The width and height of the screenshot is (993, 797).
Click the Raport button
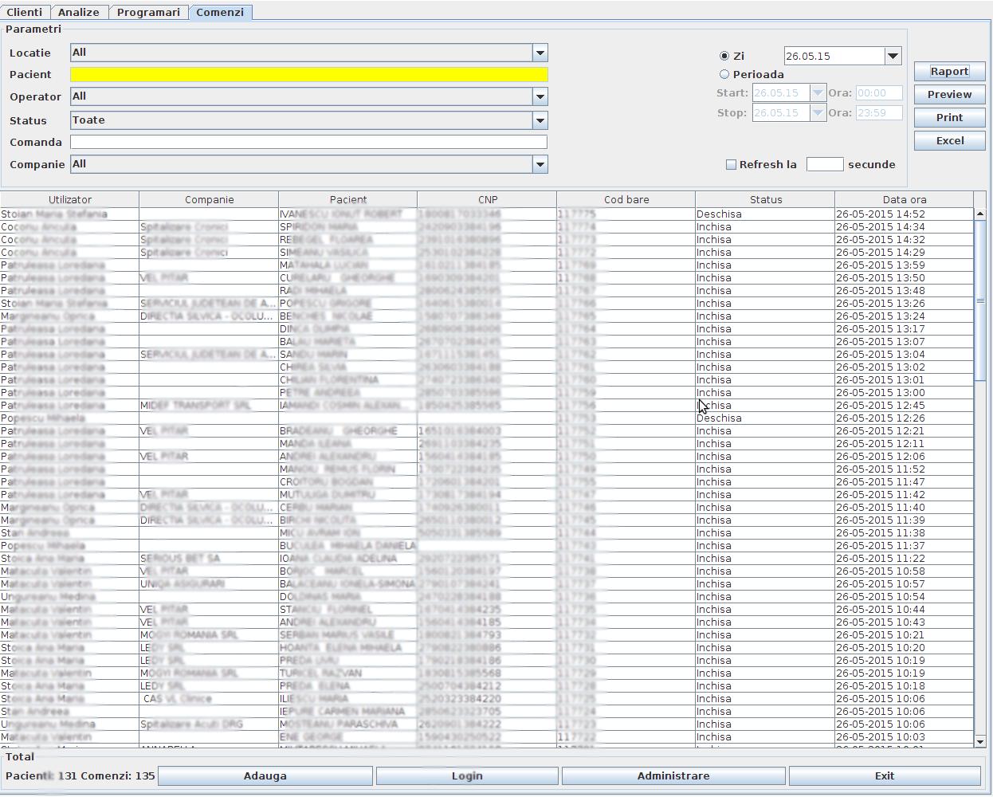click(949, 71)
